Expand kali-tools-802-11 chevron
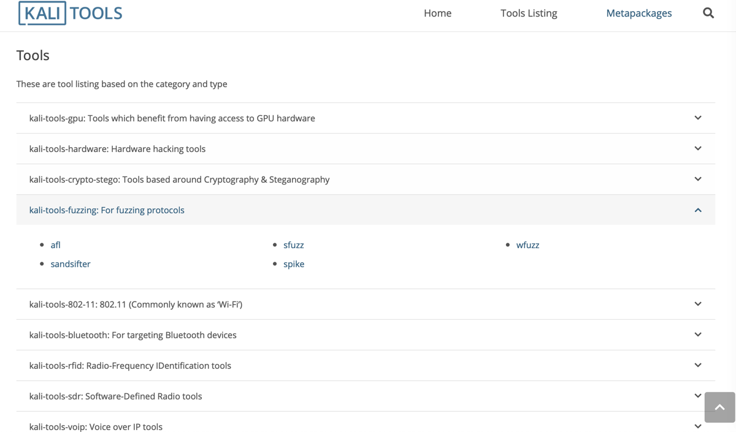Image resolution: width=736 pixels, height=432 pixels. [x=698, y=304]
